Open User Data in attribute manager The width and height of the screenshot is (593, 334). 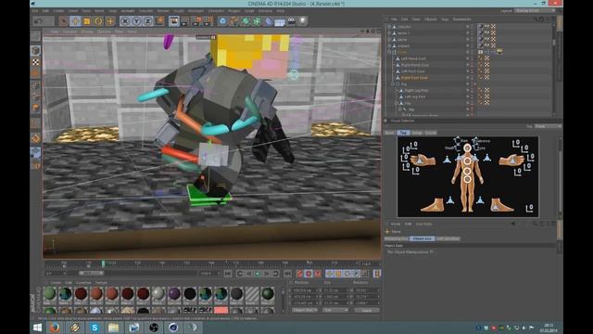(x=424, y=225)
